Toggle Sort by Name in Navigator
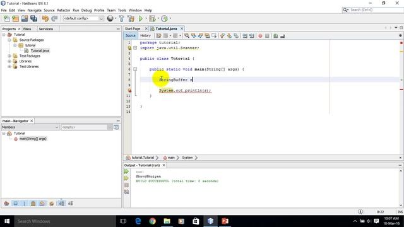Viewport: 404px width, 227px height. coord(61,204)
